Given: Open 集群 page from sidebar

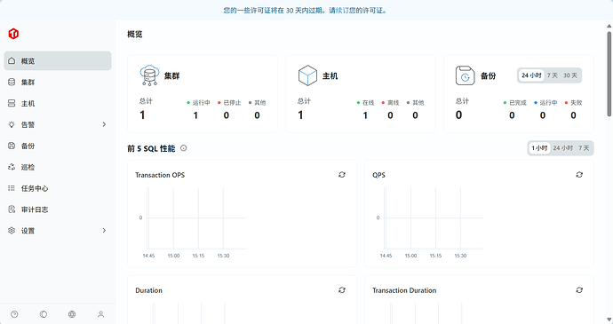Looking at the screenshot, I should 58,82.
